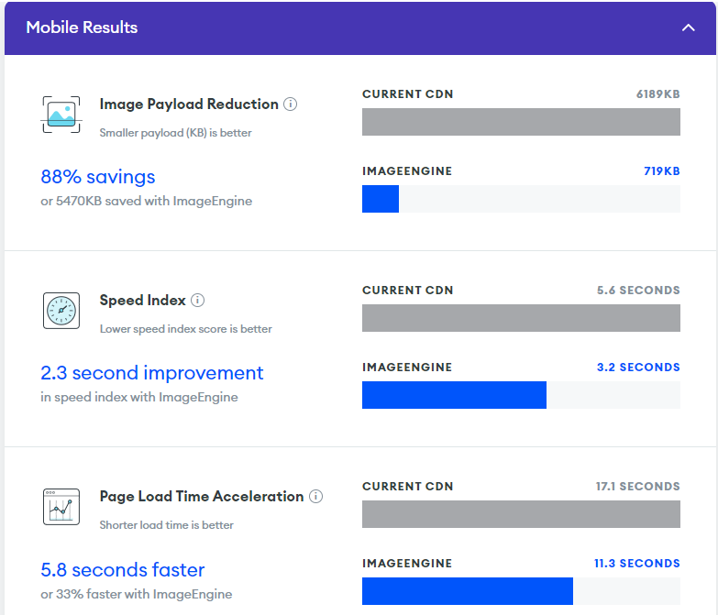Click the Current CDN 6189KB gray bar
This screenshot has width=718, height=615.
tap(521, 122)
